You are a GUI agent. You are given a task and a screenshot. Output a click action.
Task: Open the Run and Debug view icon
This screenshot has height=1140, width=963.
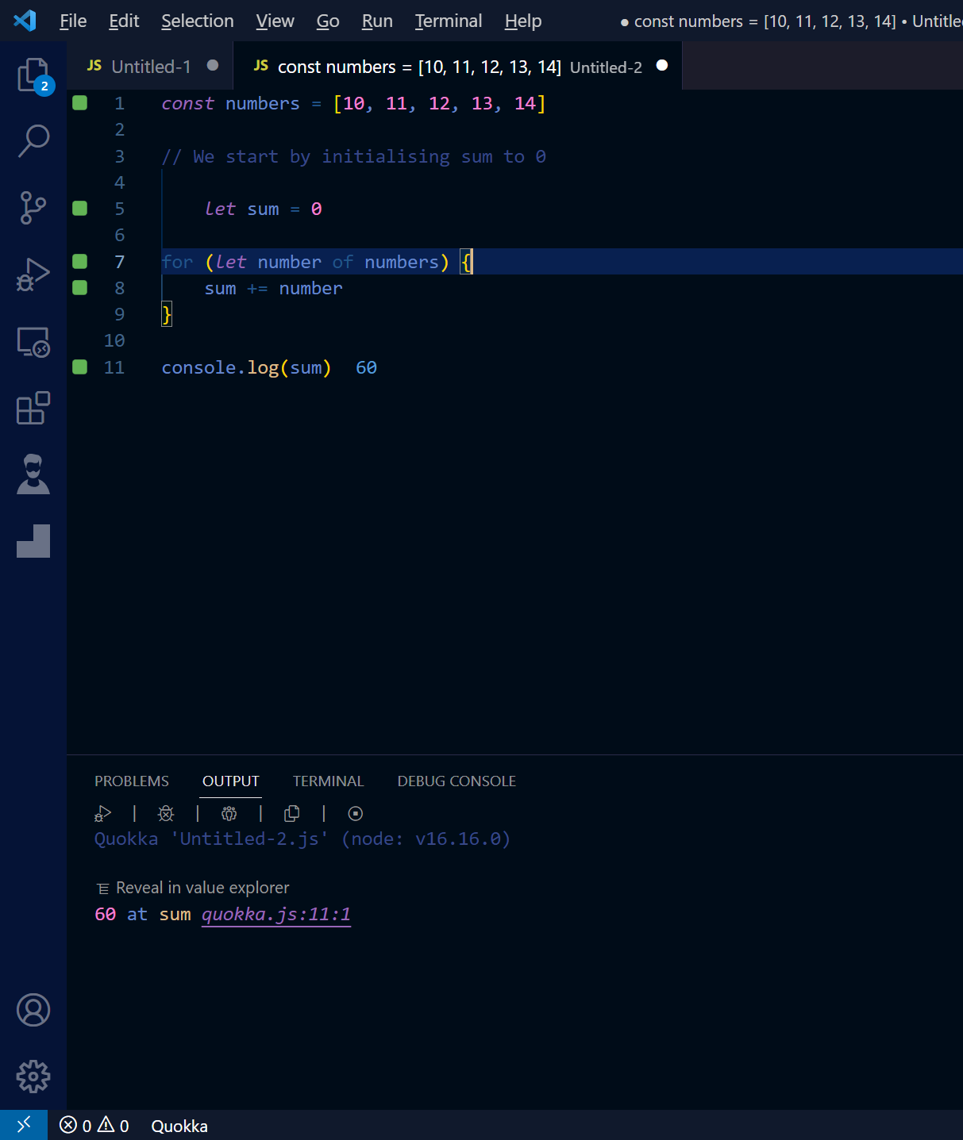click(33, 274)
